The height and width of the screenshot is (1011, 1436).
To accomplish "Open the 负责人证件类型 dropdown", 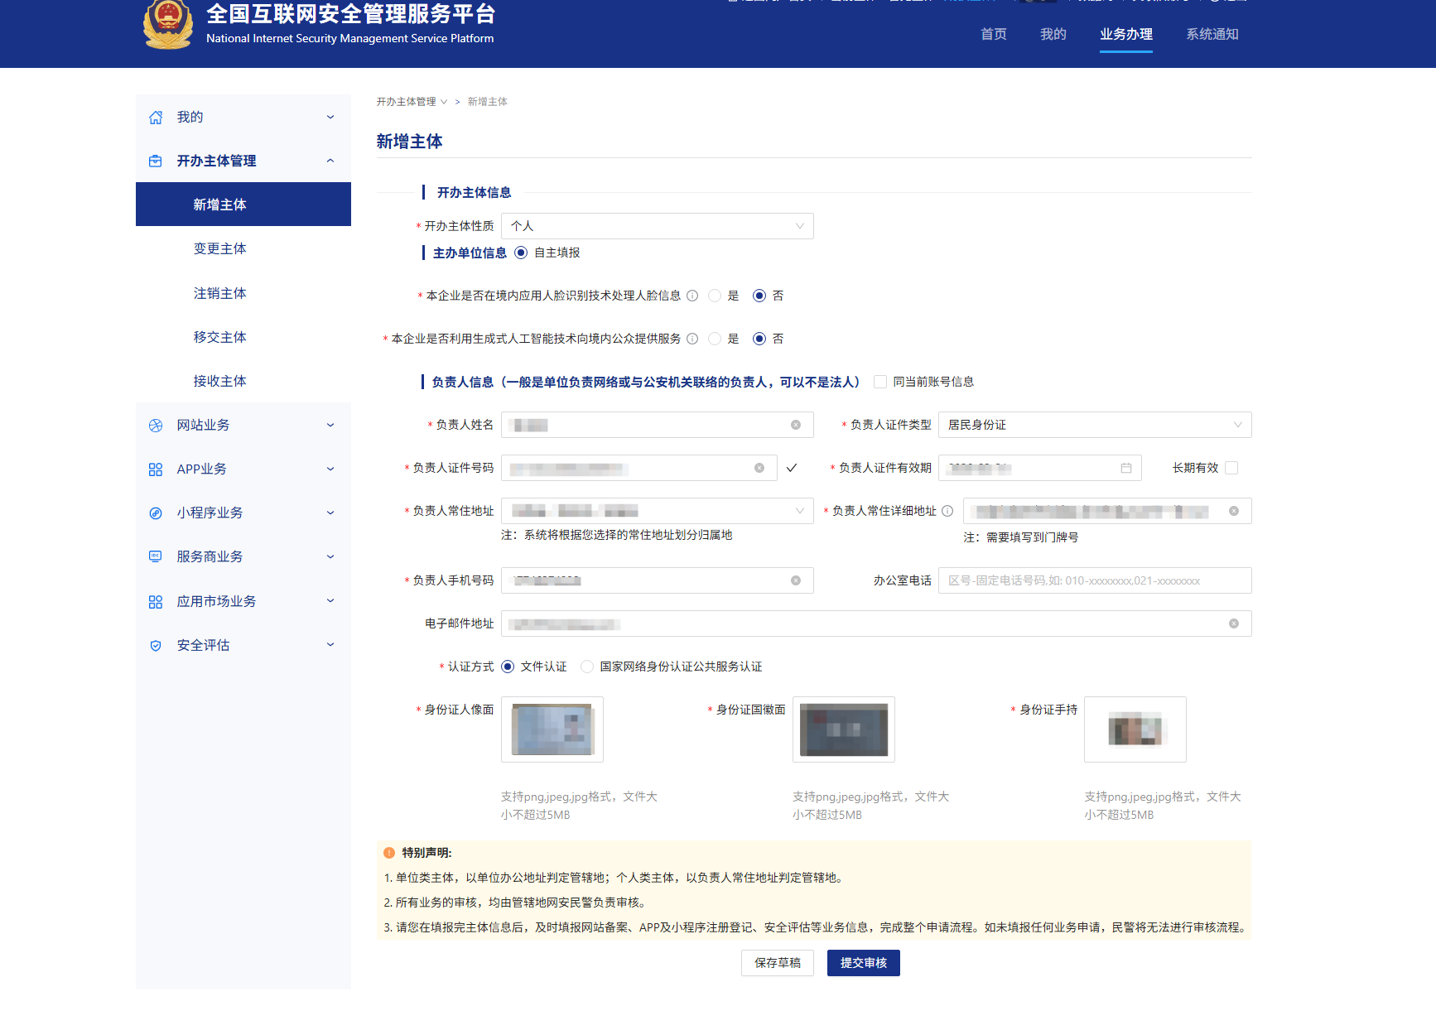I will pos(1094,425).
